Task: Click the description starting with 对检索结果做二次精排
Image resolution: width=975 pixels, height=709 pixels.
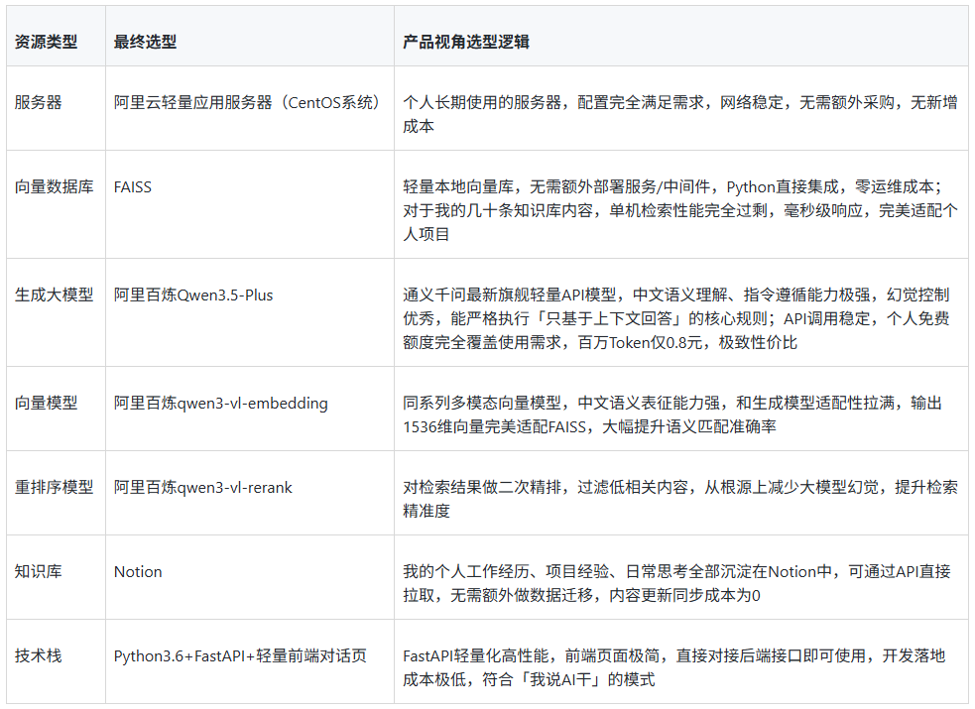Action: (680, 499)
